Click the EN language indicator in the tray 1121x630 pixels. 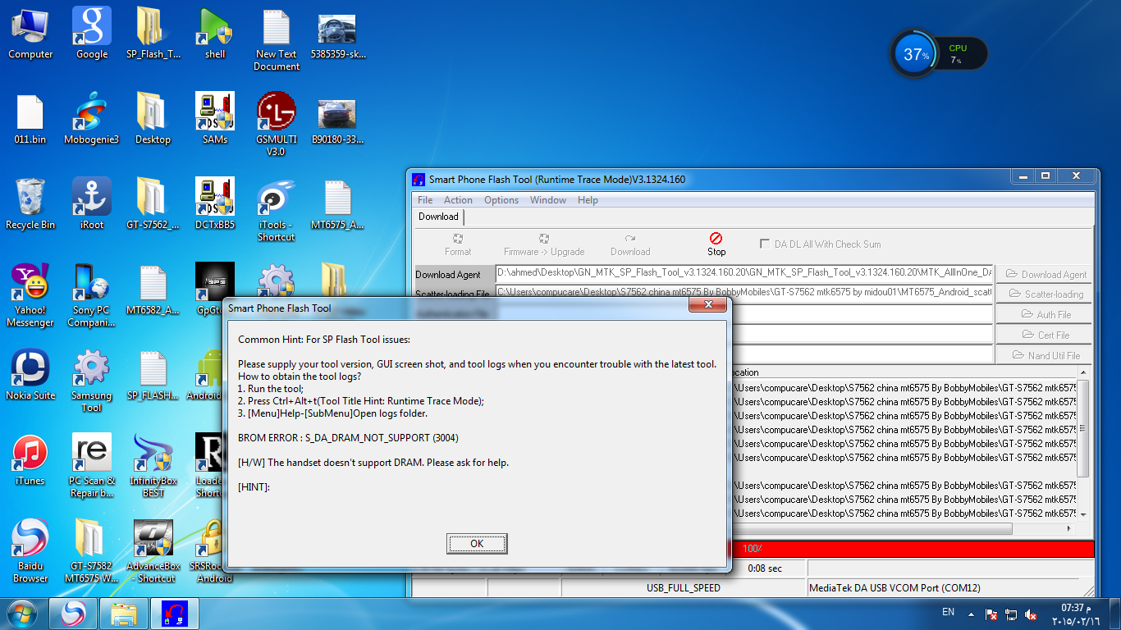(948, 613)
